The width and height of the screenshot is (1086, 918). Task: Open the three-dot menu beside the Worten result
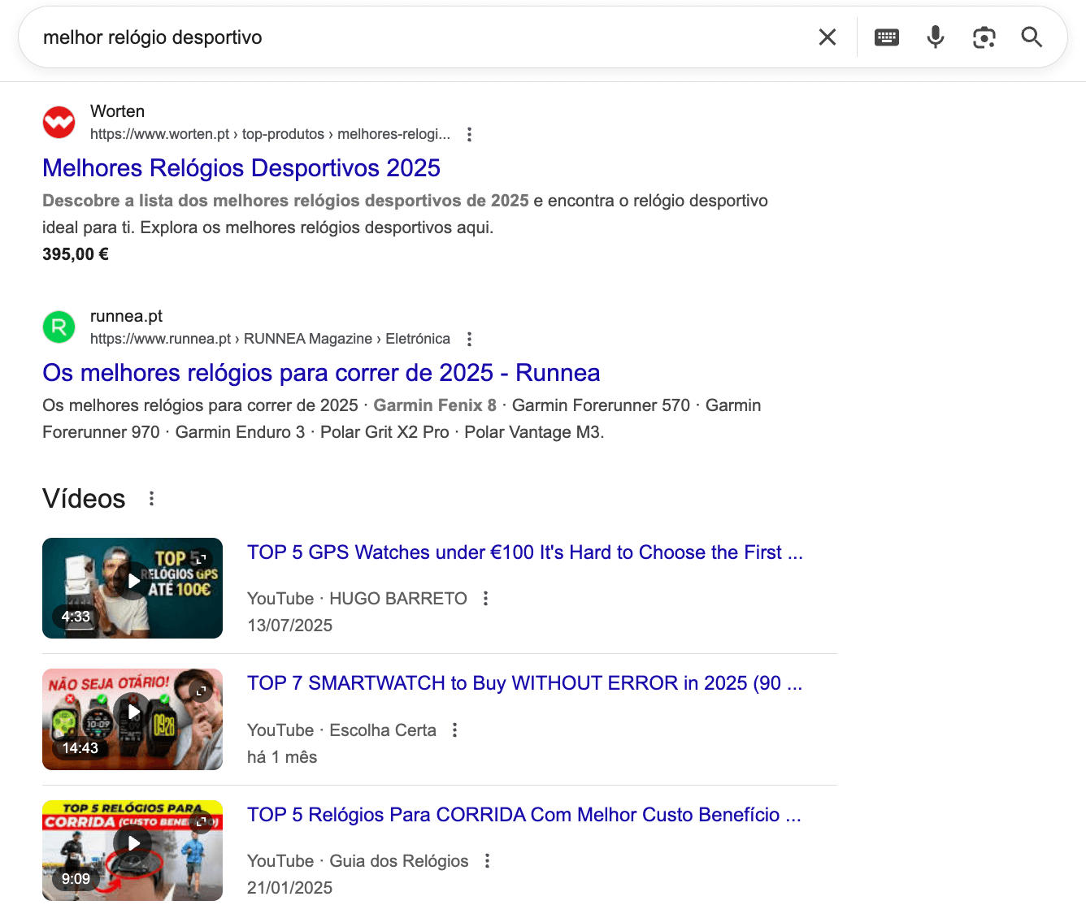coord(469,134)
